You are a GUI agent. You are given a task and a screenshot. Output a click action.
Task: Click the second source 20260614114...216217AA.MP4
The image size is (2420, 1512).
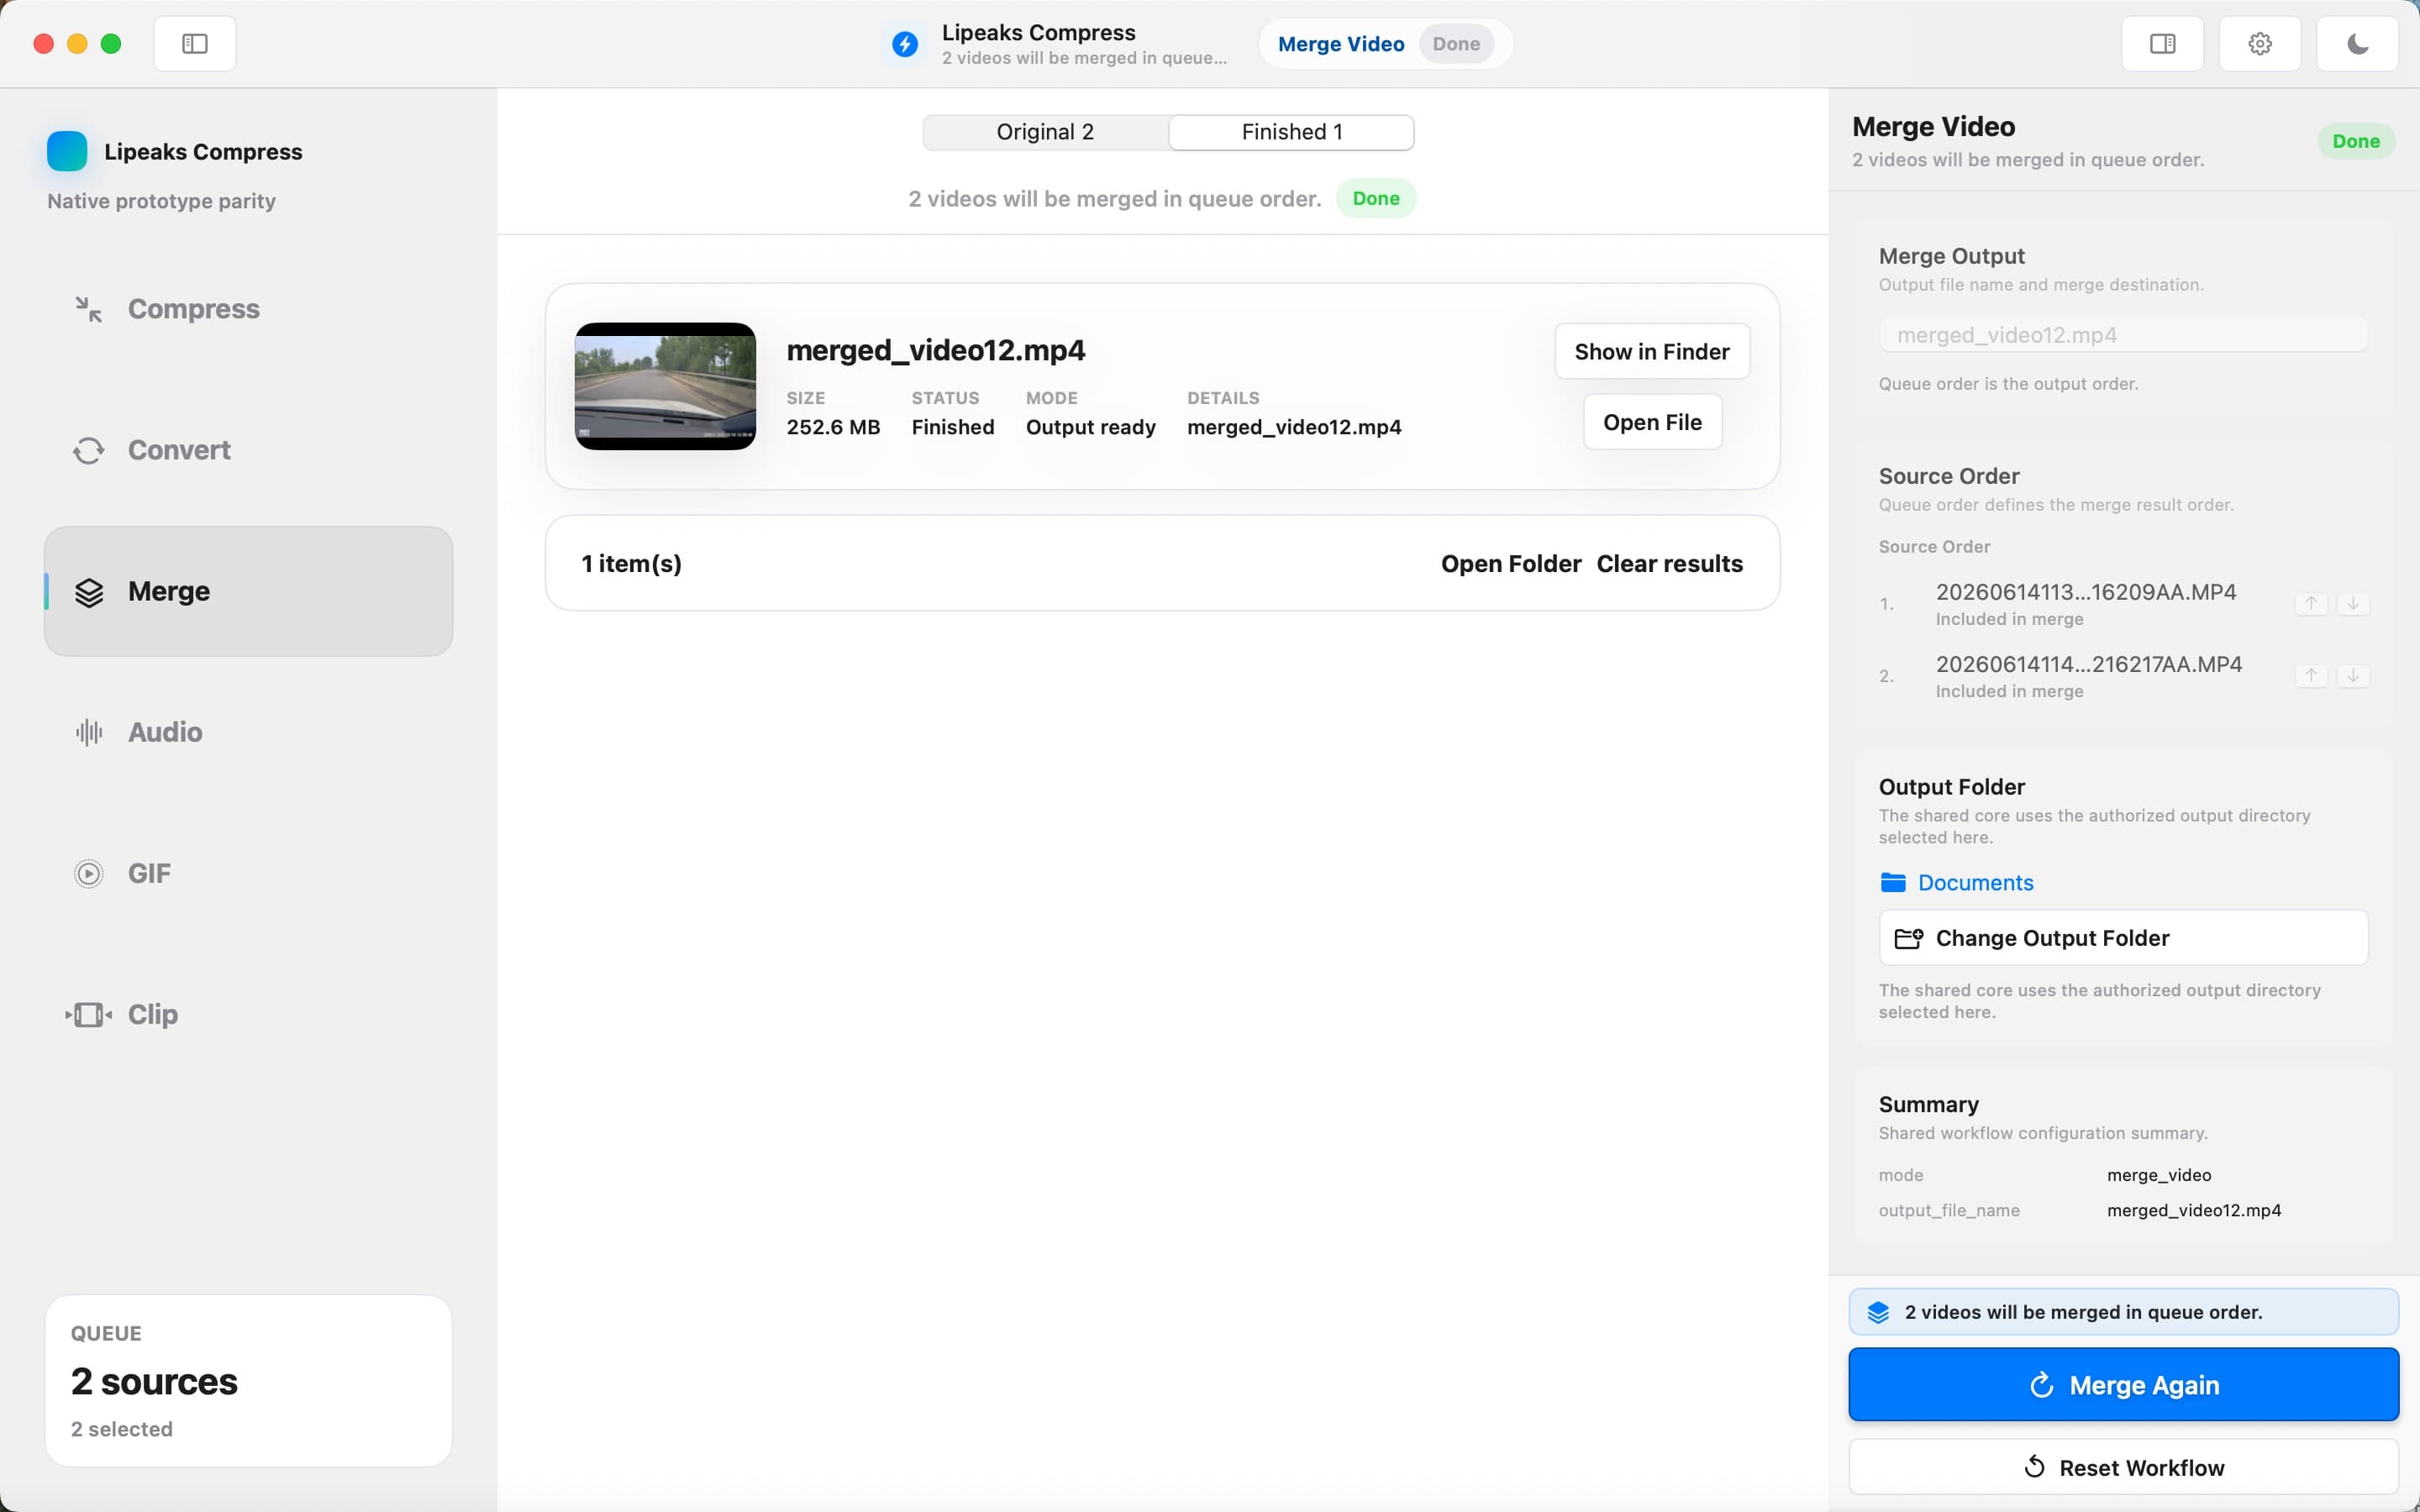pos(2089,664)
